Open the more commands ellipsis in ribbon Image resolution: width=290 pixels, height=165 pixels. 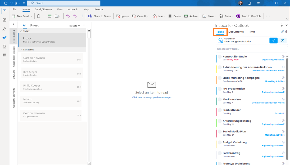(x=268, y=16)
